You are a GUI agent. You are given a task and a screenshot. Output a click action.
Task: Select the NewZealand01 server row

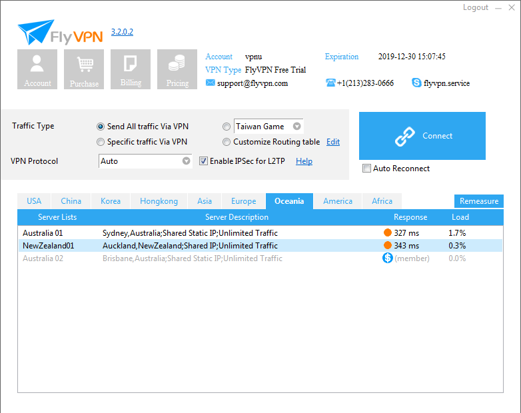pos(260,246)
